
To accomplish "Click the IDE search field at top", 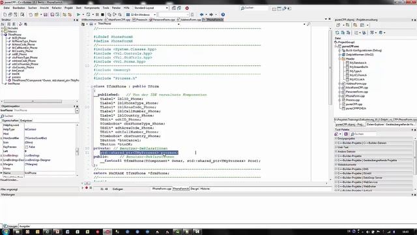I will coord(254,8).
